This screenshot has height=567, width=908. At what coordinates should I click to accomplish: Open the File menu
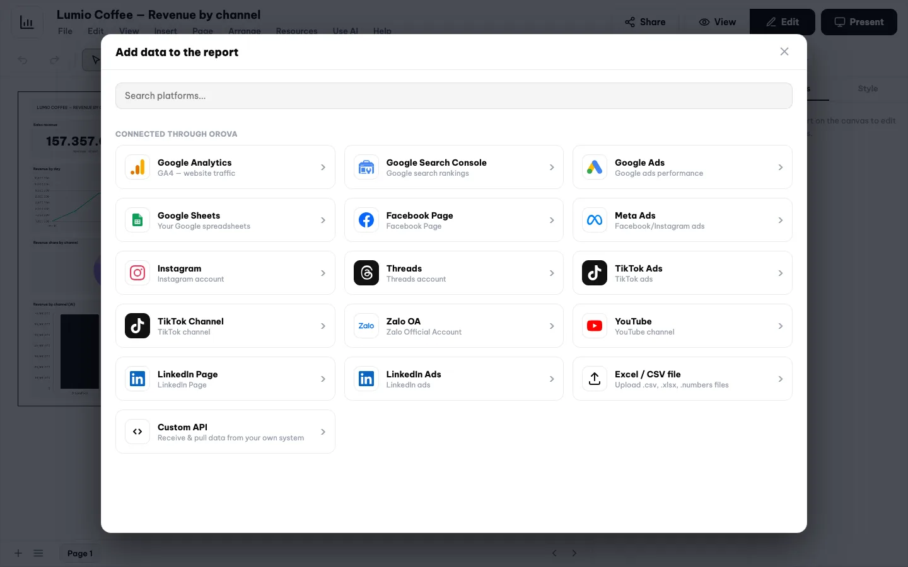click(x=65, y=31)
